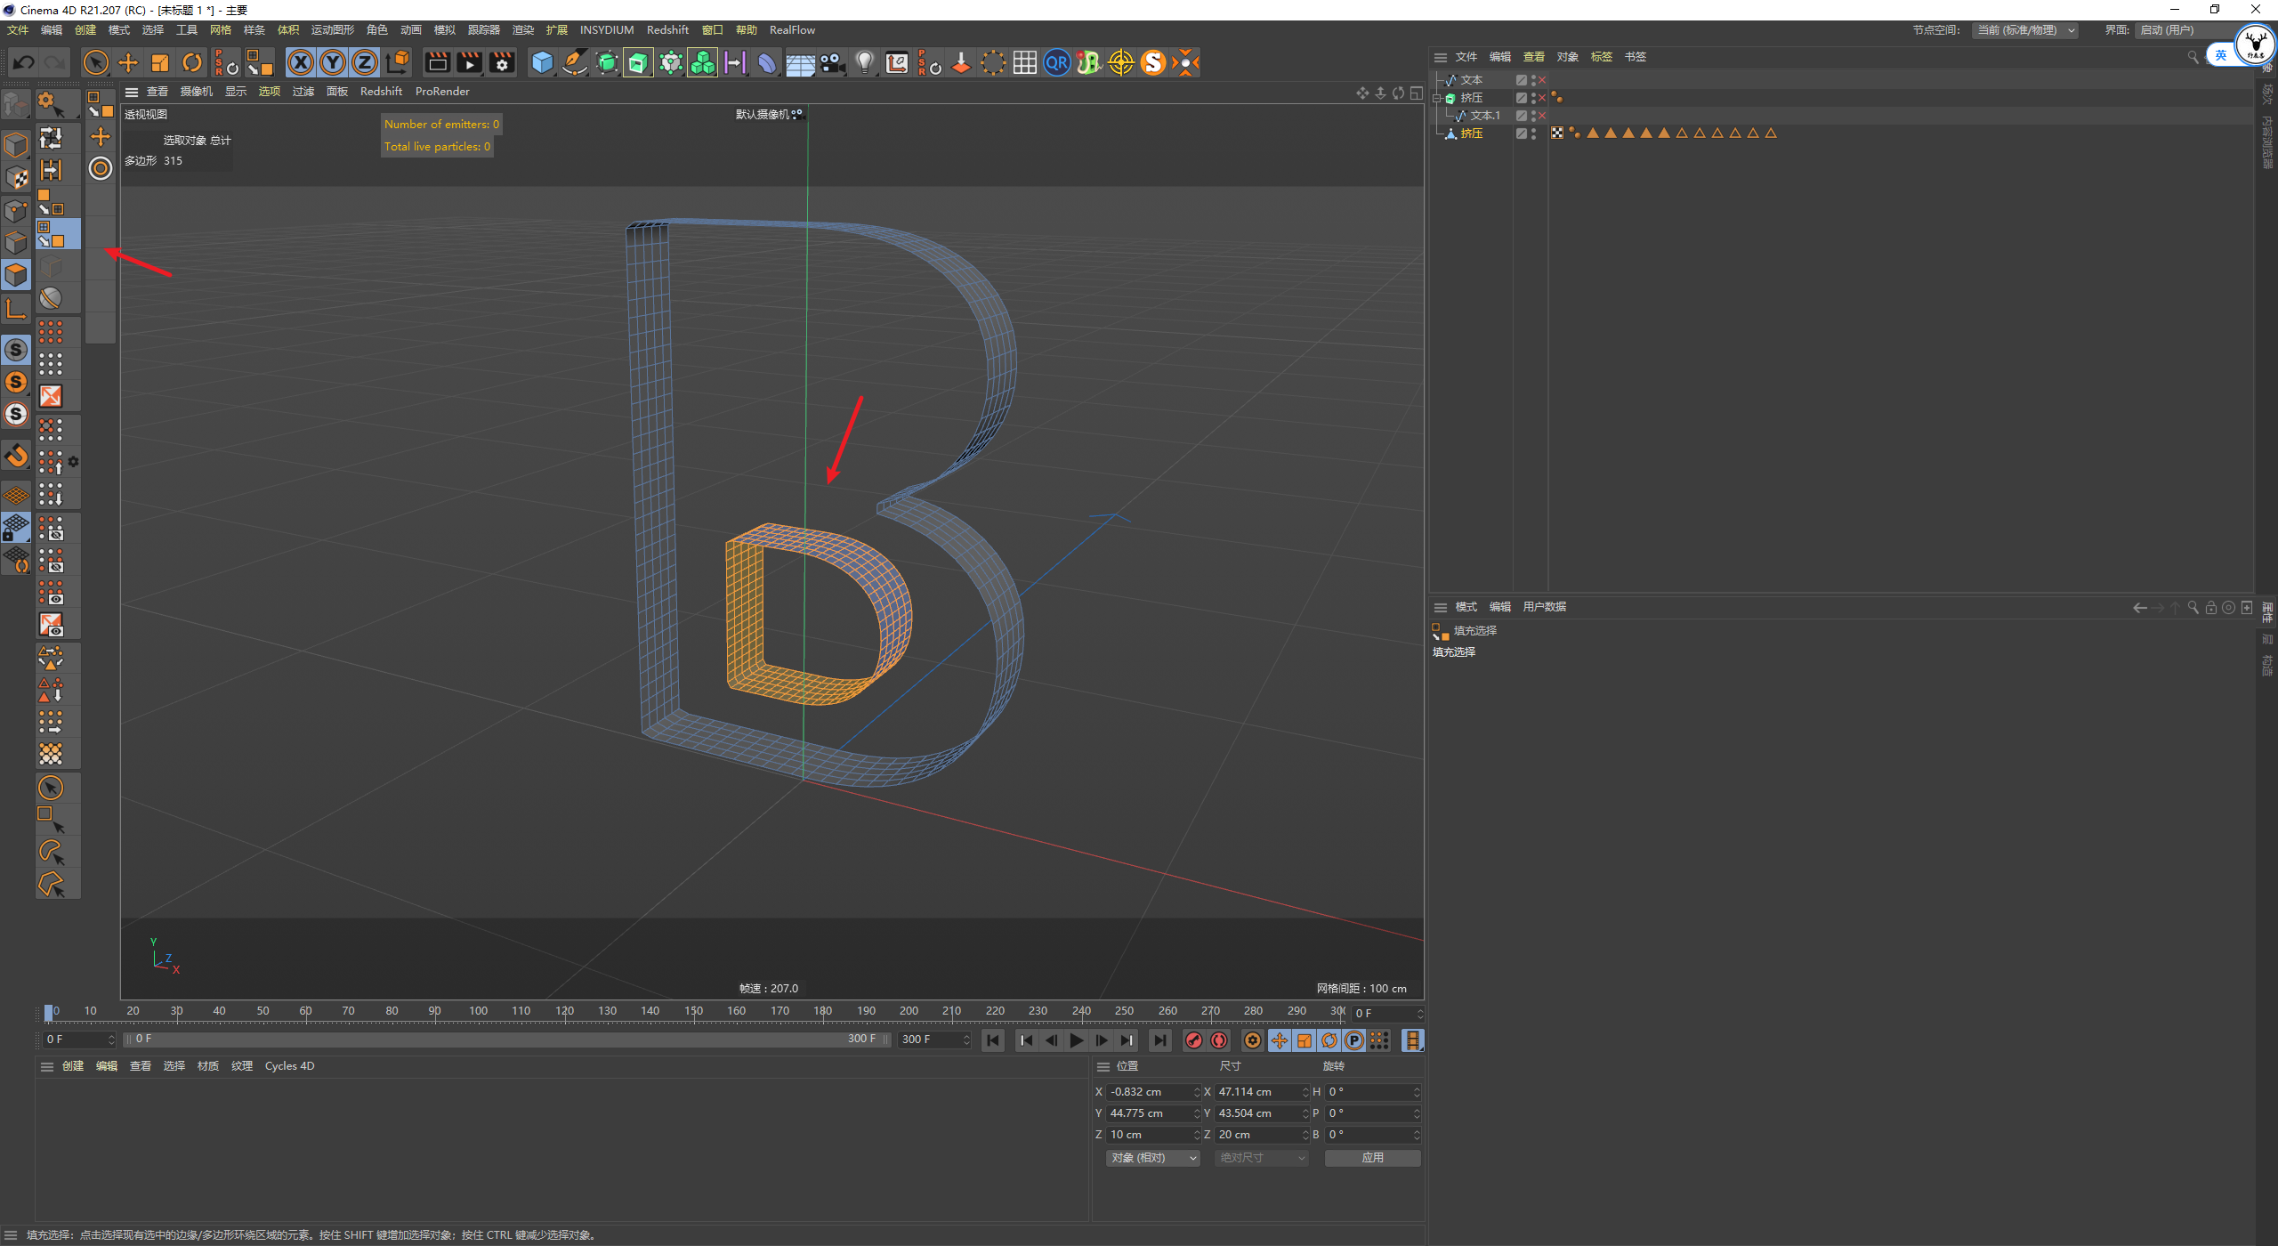This screenshot has width=2278, height=1246.
Task: Collapse the 挤压 extrude object tree
Action: (1436, 98)
